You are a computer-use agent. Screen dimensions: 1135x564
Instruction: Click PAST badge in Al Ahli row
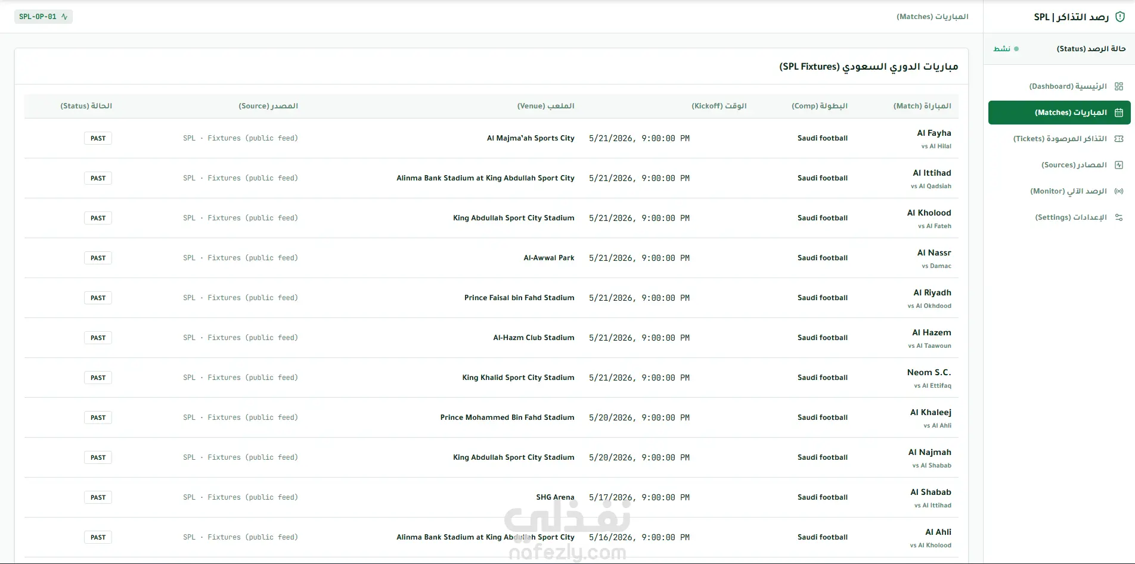[98, 537]
